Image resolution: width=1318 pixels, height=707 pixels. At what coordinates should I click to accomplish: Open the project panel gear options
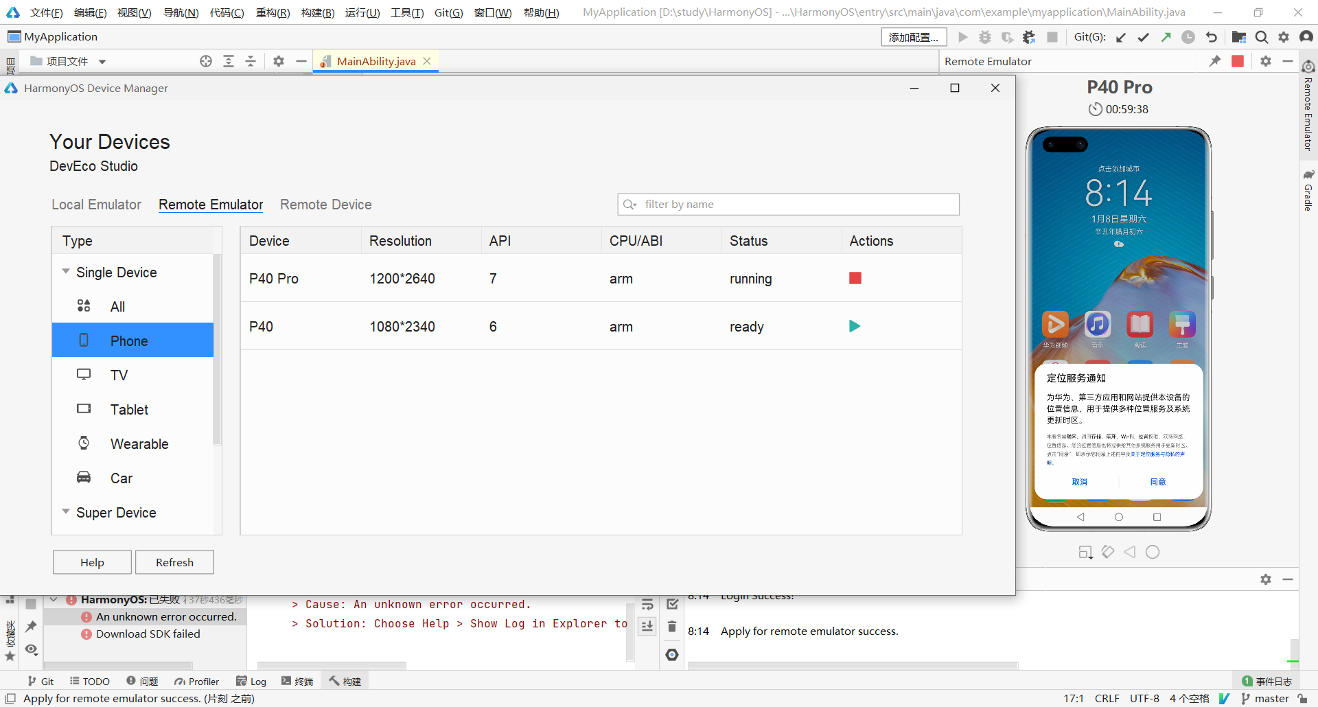pyautogui.click(x=279, y=61)
